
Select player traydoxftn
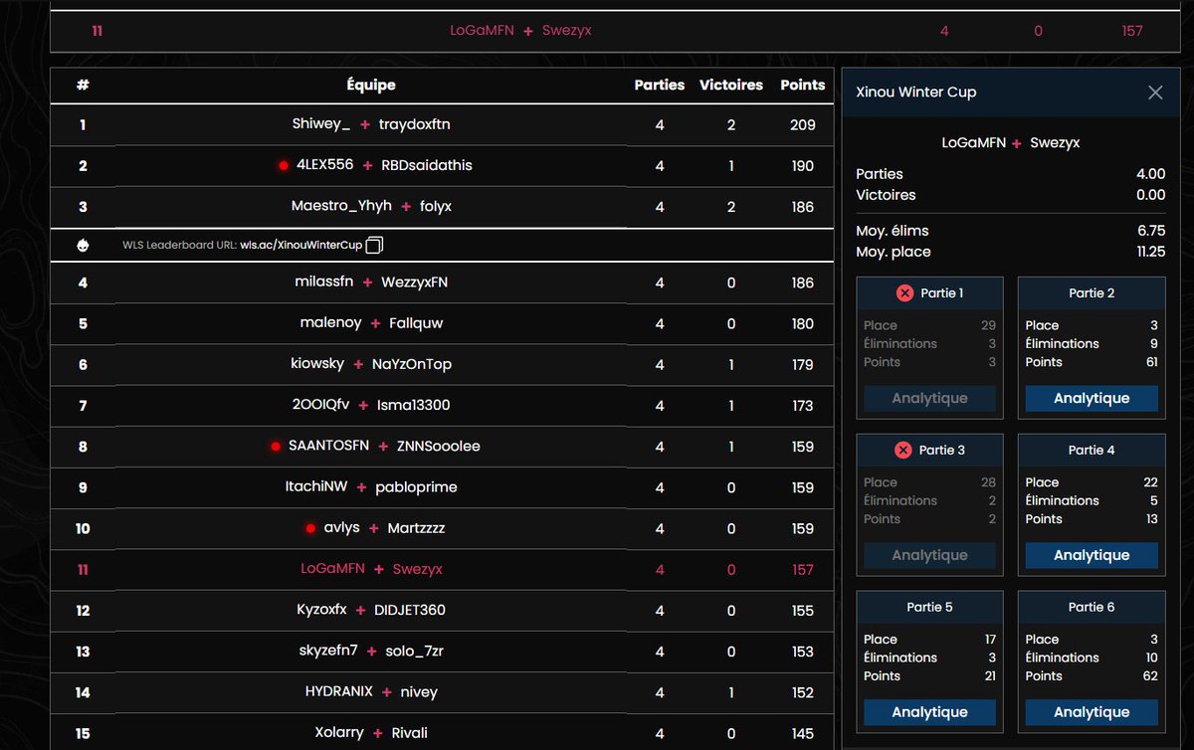[415, 124]
